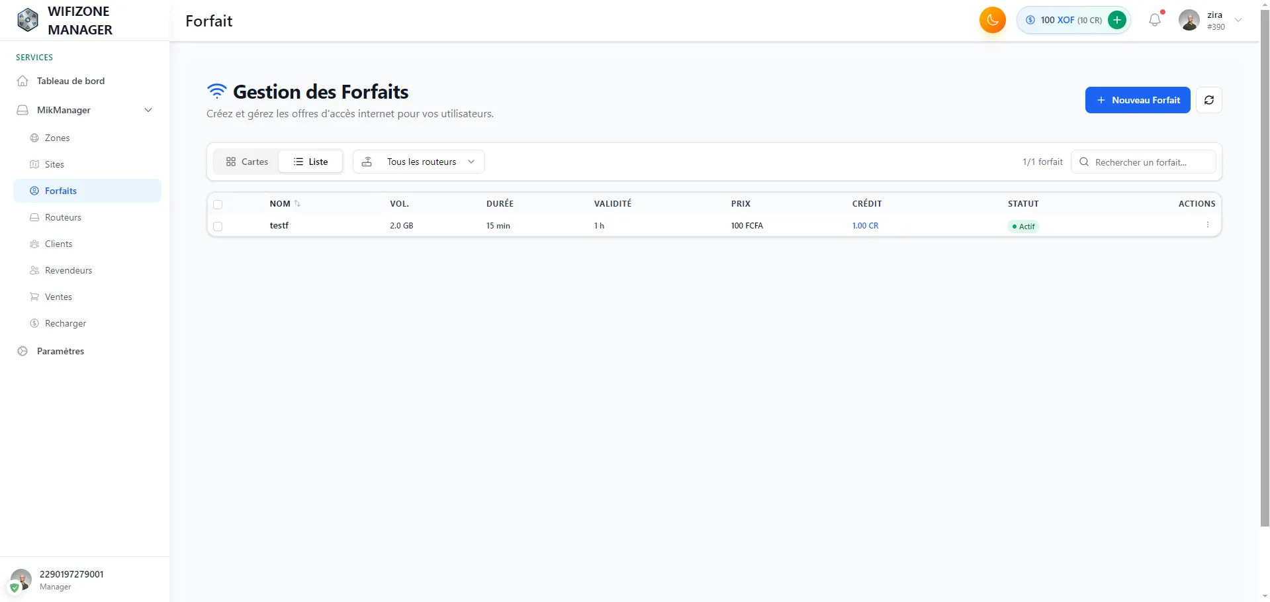Open notifications via the bell icon
Image resolution: width=1270 pixels, height=602 pixels.
coord(1154,19)
